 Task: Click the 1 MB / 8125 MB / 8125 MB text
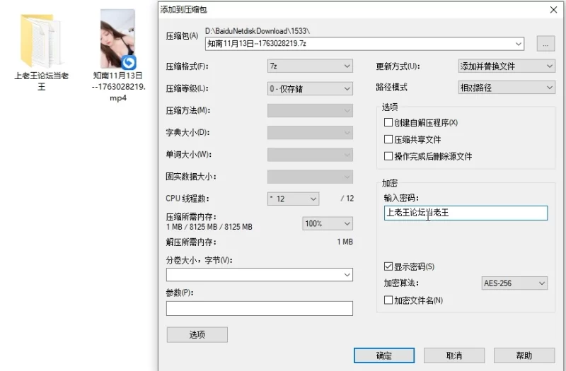(x=209, y=227)
